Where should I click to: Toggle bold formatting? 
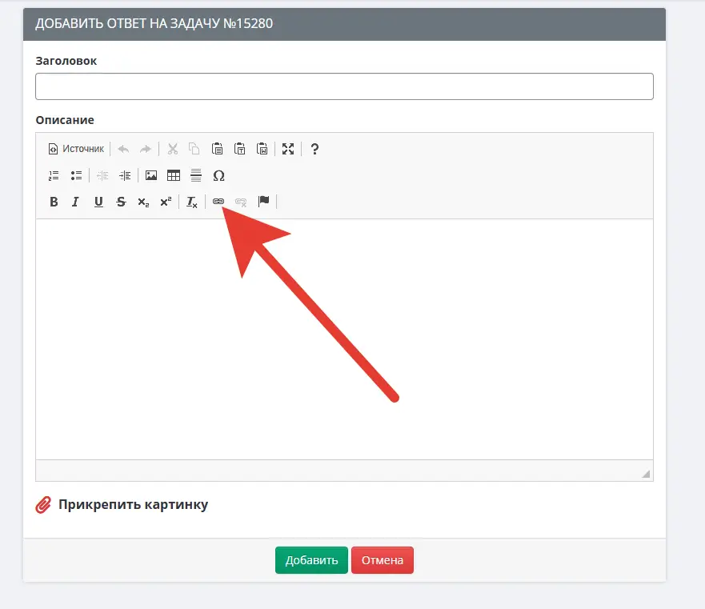[x=54, y=202]
